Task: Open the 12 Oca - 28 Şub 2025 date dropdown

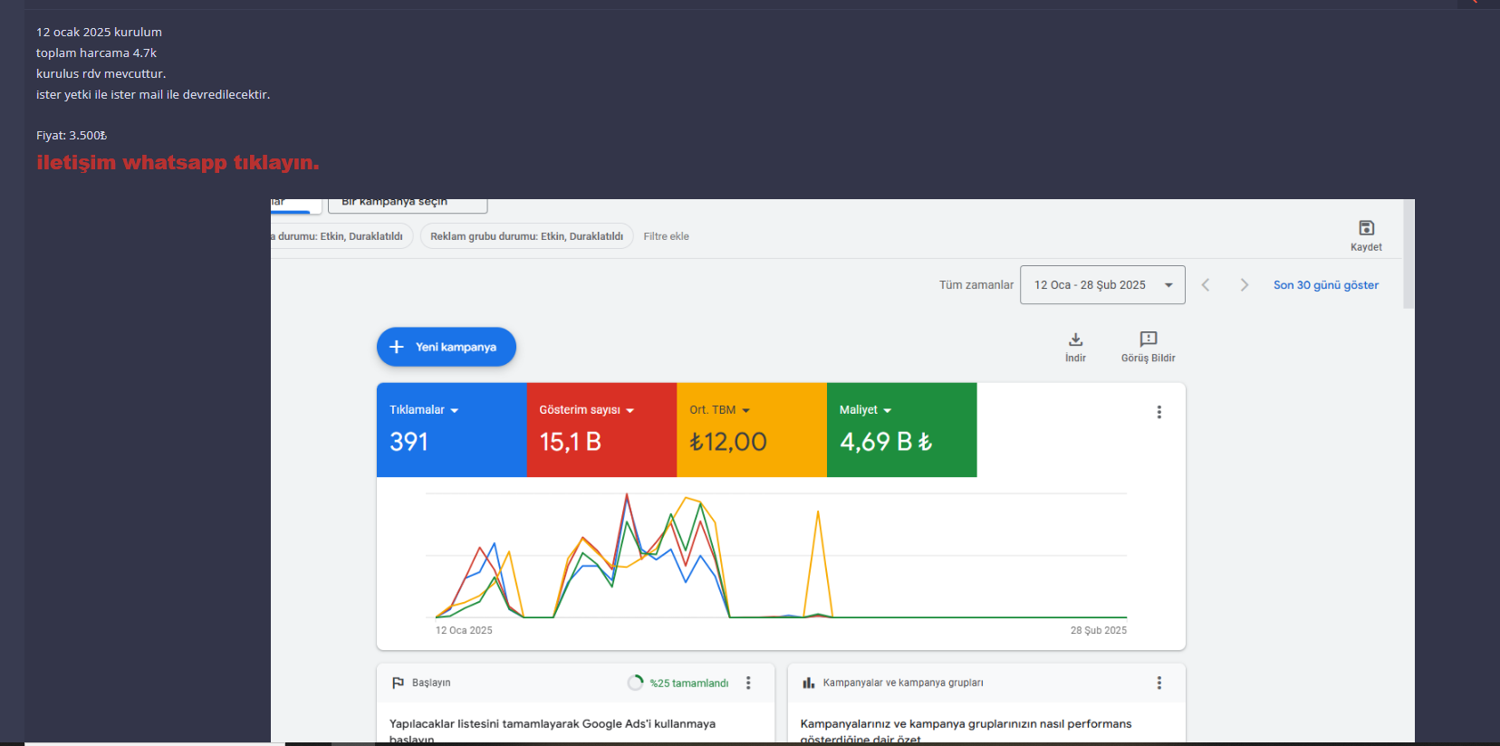Action: [1102, 285]
